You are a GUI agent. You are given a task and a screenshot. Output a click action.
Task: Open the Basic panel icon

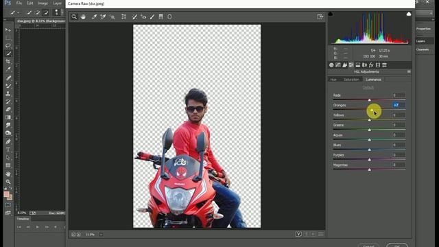click(331, 65)
